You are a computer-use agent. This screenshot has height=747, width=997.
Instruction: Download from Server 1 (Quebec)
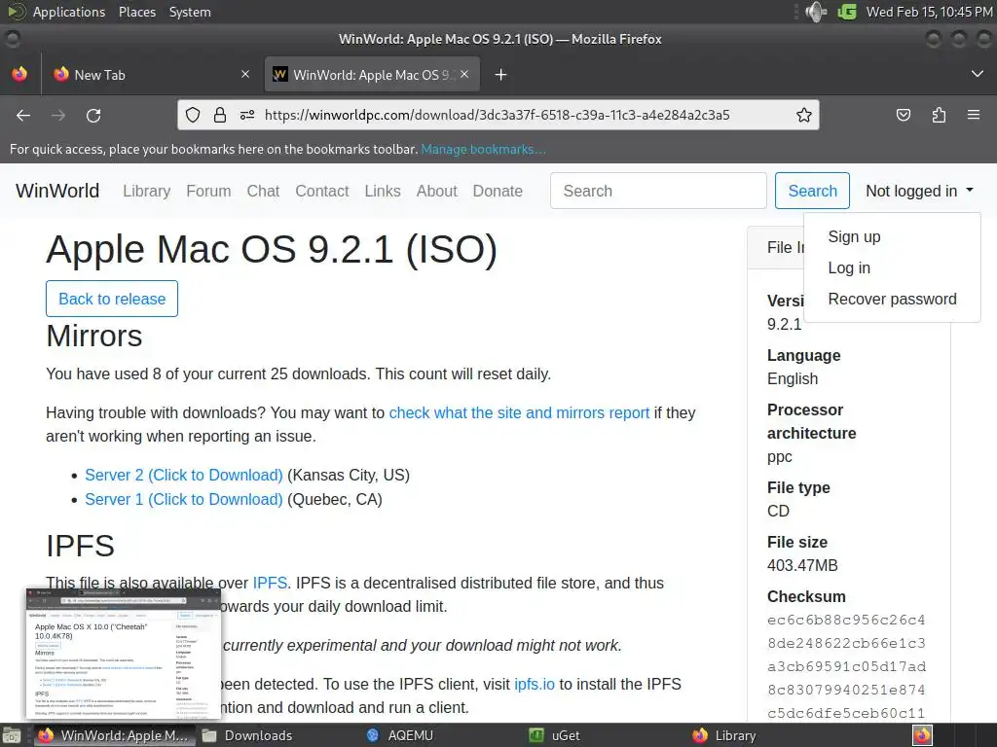(x=184, y=499)
